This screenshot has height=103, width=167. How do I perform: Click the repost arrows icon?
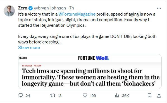(53, 95)
